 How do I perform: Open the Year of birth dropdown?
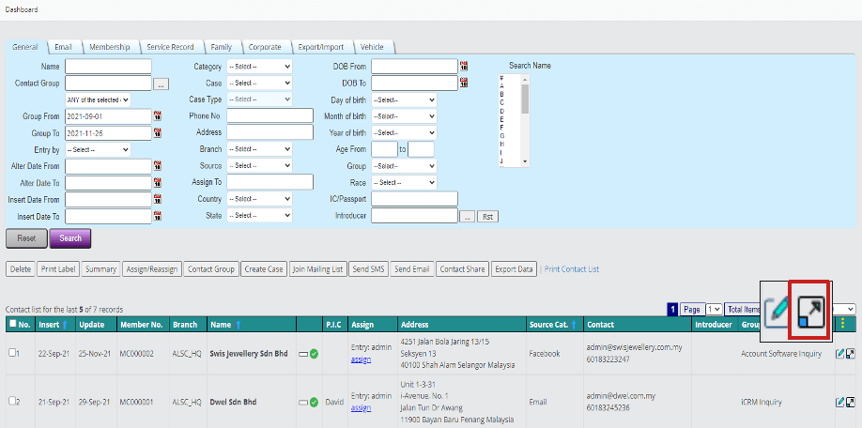point(404,133)
